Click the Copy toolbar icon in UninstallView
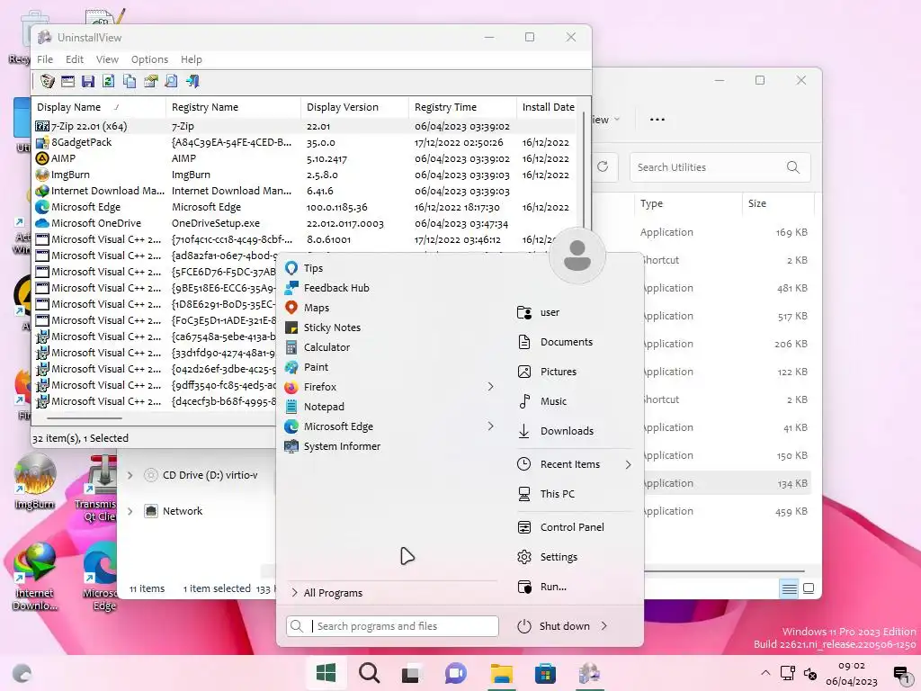 pos(130,81)
